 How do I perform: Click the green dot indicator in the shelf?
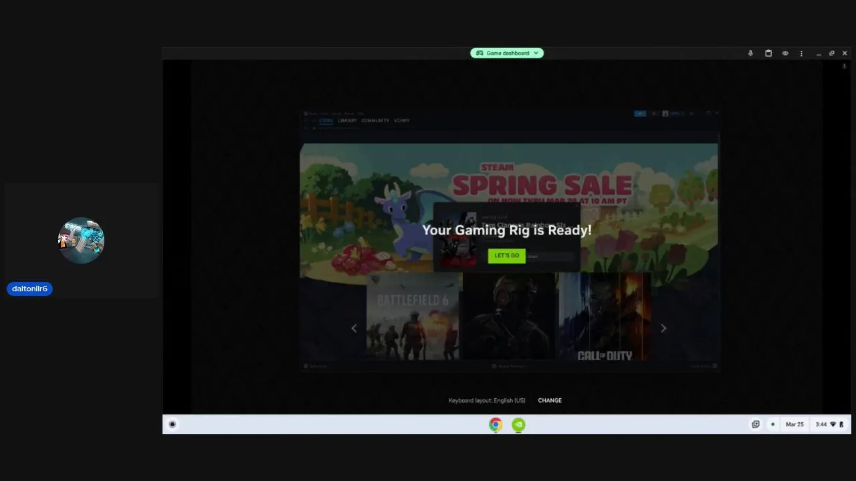tap(772, 424)
